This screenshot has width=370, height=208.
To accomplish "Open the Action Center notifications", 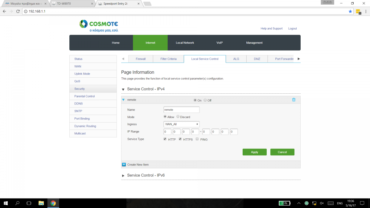I will pos(362,203).
